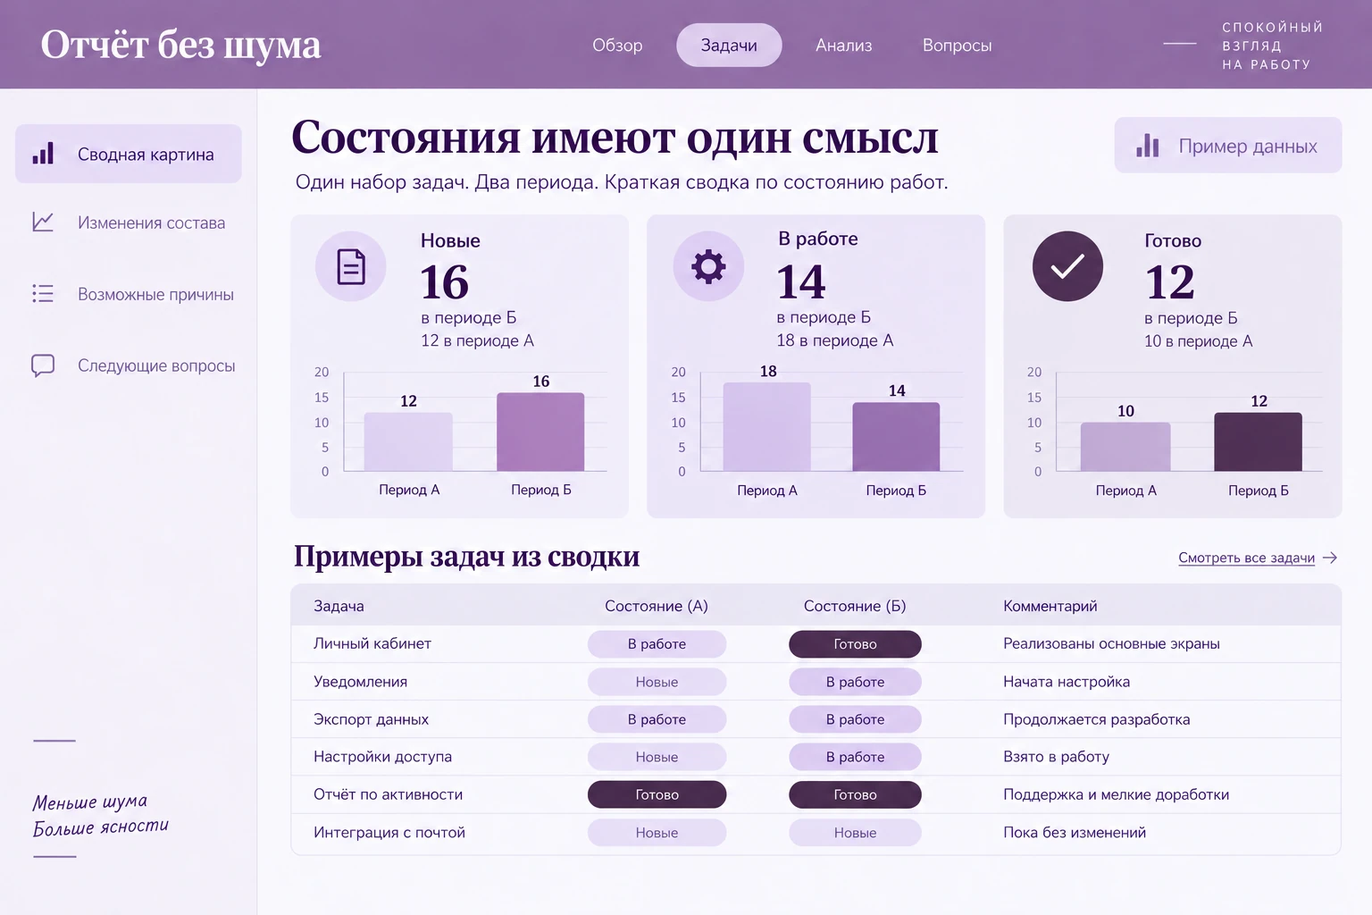Click the list icon beside Возможные причины
The image size is (1372, 915).
click(43, 294)
